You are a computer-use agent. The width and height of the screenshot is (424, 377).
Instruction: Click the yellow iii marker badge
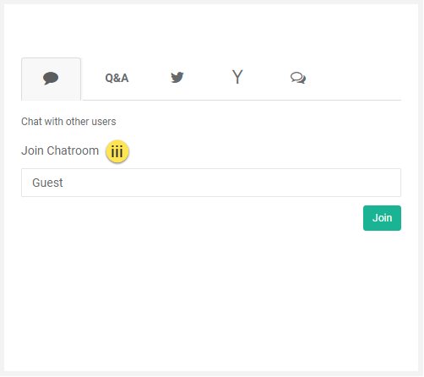click(117, 151)
